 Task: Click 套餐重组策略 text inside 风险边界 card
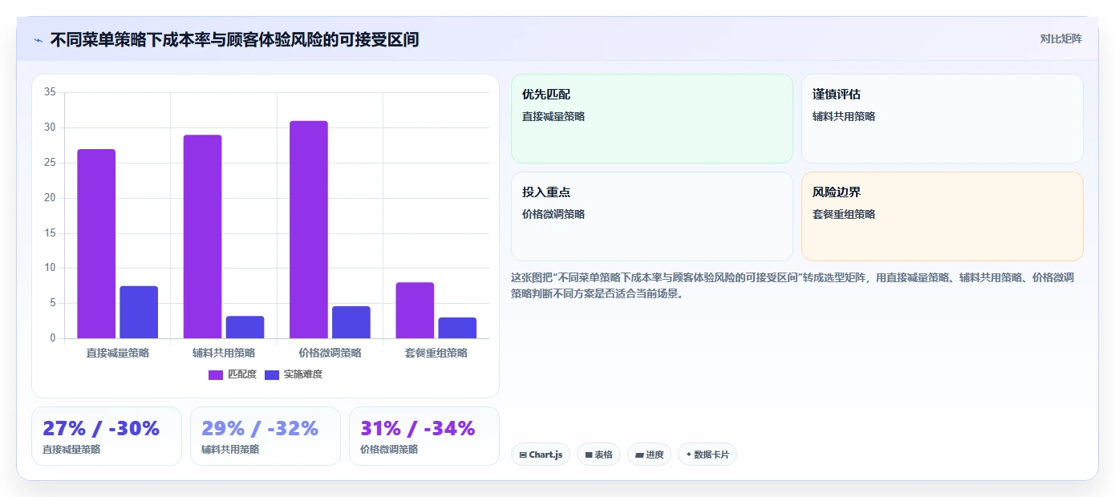[844, 214]
